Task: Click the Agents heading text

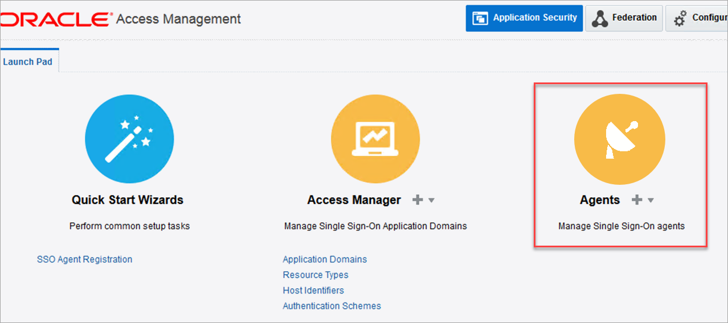Action: pyautogui.click(x=600, y=200)
